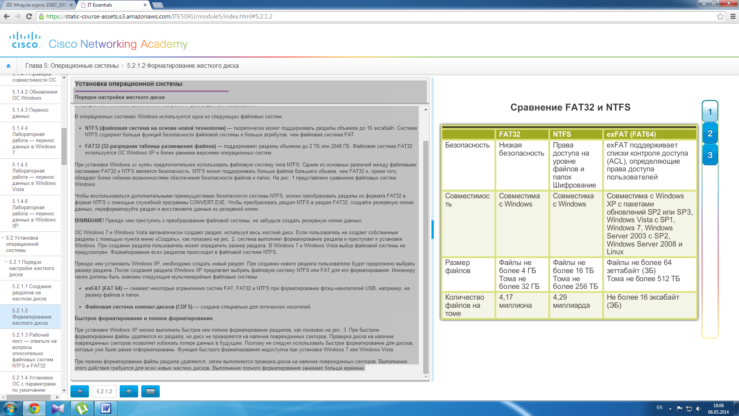Screen dimensions: 739x416
Task: Click content scrollbar up arrow
Action: pyautogui.click(x=426, y=109)
